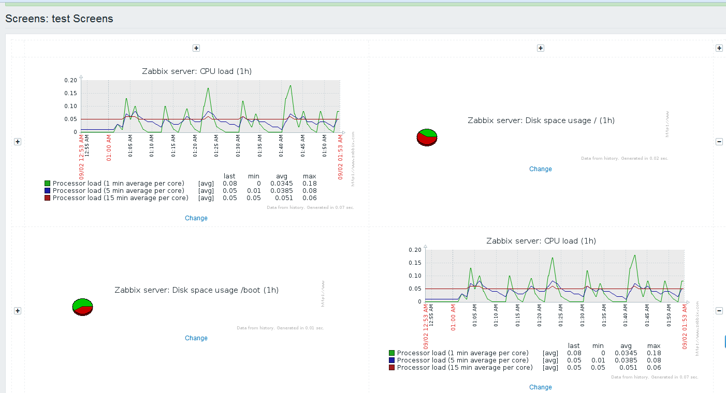Open Change link under the first CPU load graph
Image resolution: width=726 pixels, height=393 pixels.
coord(196,218)
